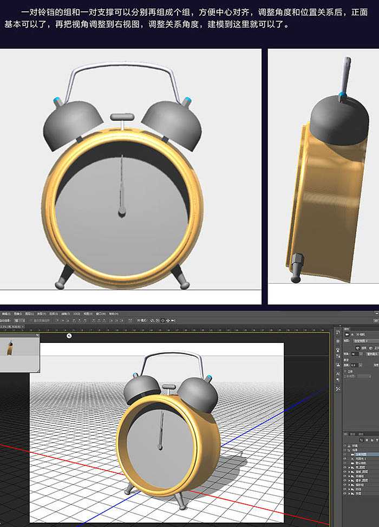Select the 无限光 1 row
The width and height of the screenshot is (379, 527).
[x=361, y=459]
